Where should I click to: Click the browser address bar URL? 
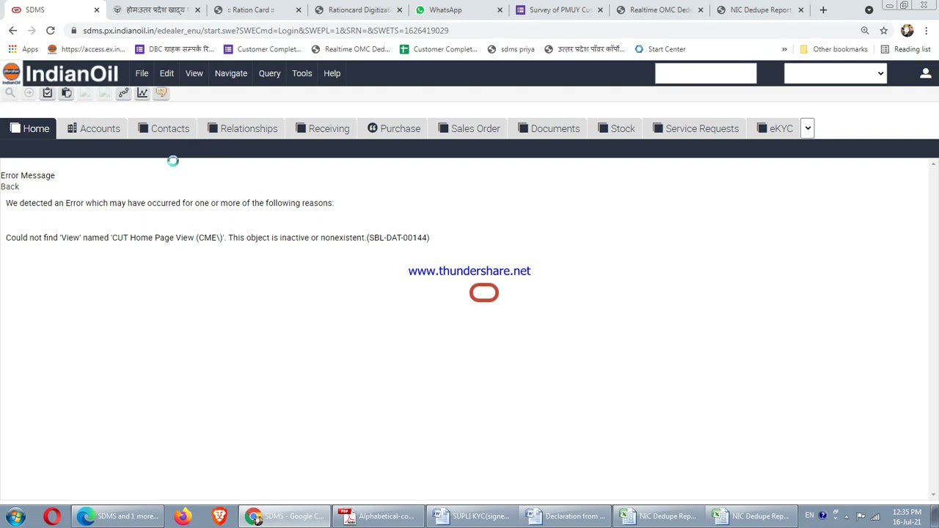click(x=266, y=31)
